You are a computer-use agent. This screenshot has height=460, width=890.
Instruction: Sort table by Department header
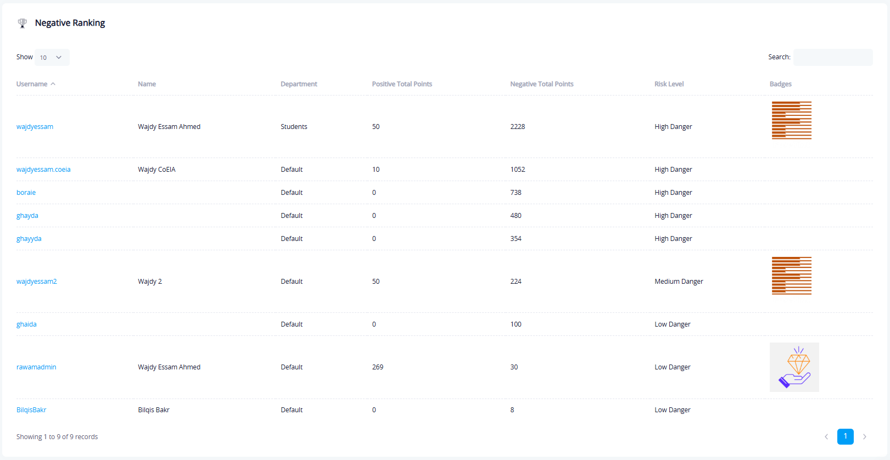(x=299, y=84)
